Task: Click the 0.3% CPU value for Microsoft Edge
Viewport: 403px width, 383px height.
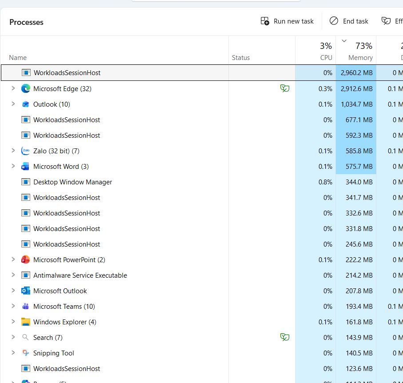Action: click(x=325, y=89)
